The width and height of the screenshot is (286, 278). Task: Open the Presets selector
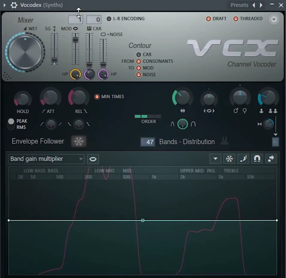click(239, 5)
